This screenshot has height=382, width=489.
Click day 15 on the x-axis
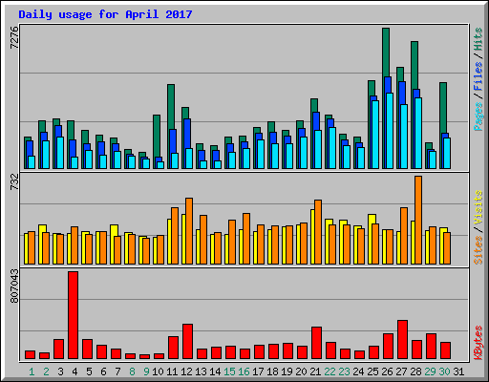tap(229, 371)
